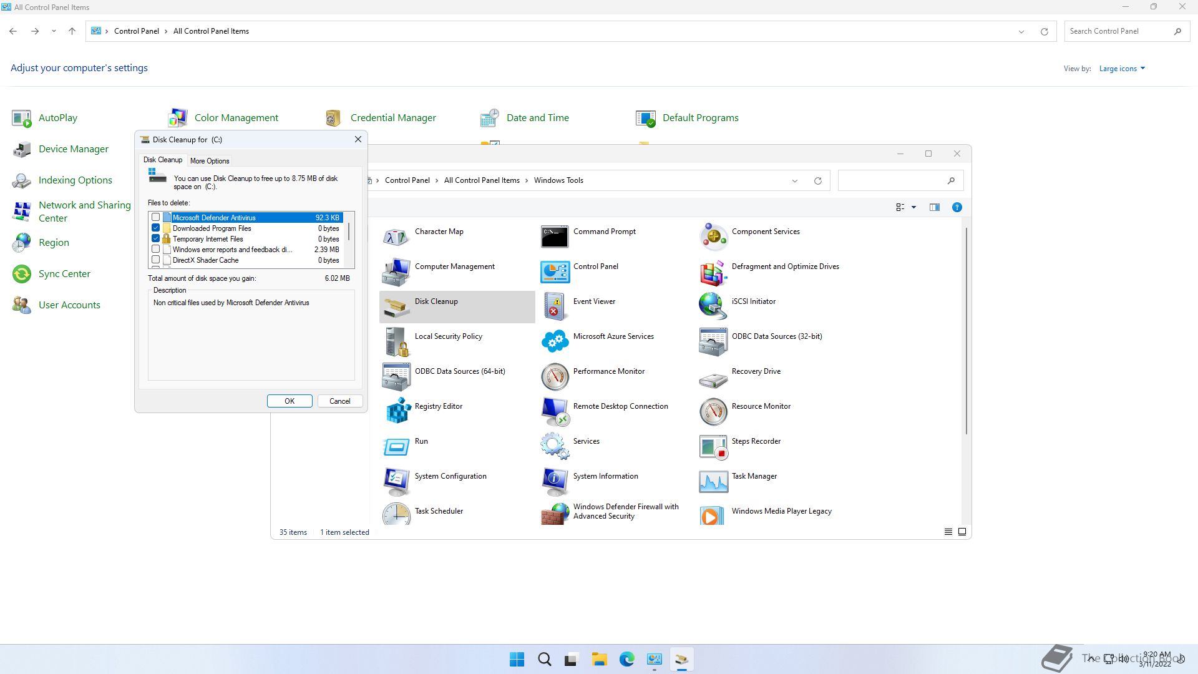Open the Device Manager icon in Control Panel
This screenshot has width=1198, height=674.
pyautogui.click(x=22, y=149)
